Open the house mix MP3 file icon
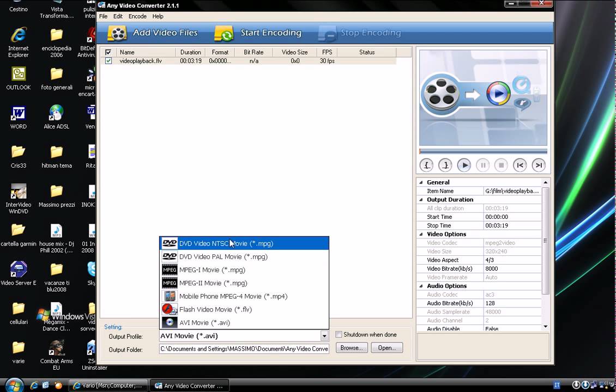The height and width of the screenshot is (392, 616). (x=57, y=238)
